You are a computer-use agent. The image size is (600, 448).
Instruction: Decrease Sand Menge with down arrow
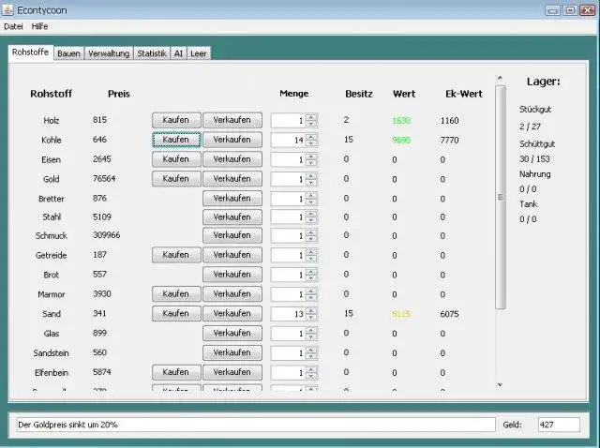(311, 317)
